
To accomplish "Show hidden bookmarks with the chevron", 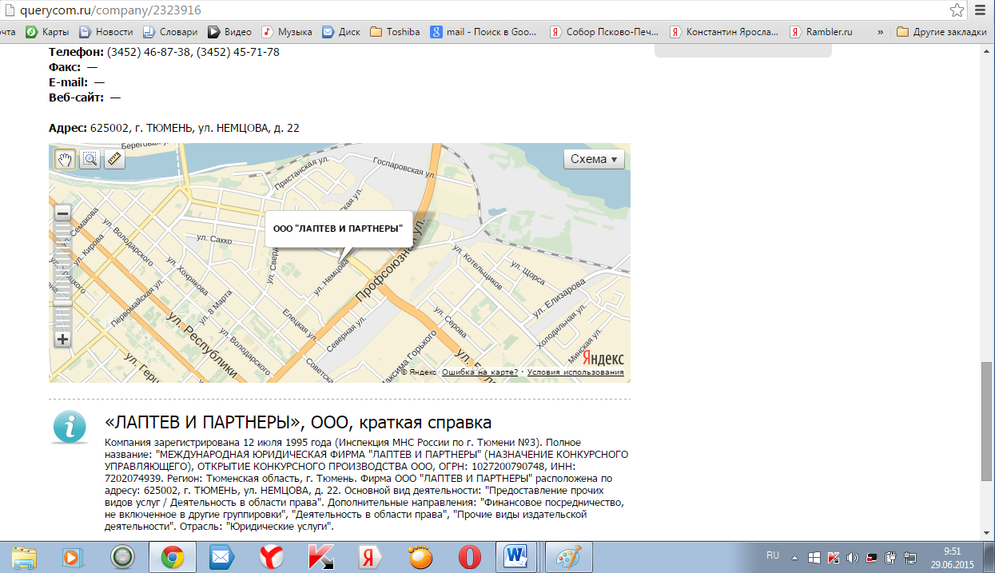I will pos(880,33).
